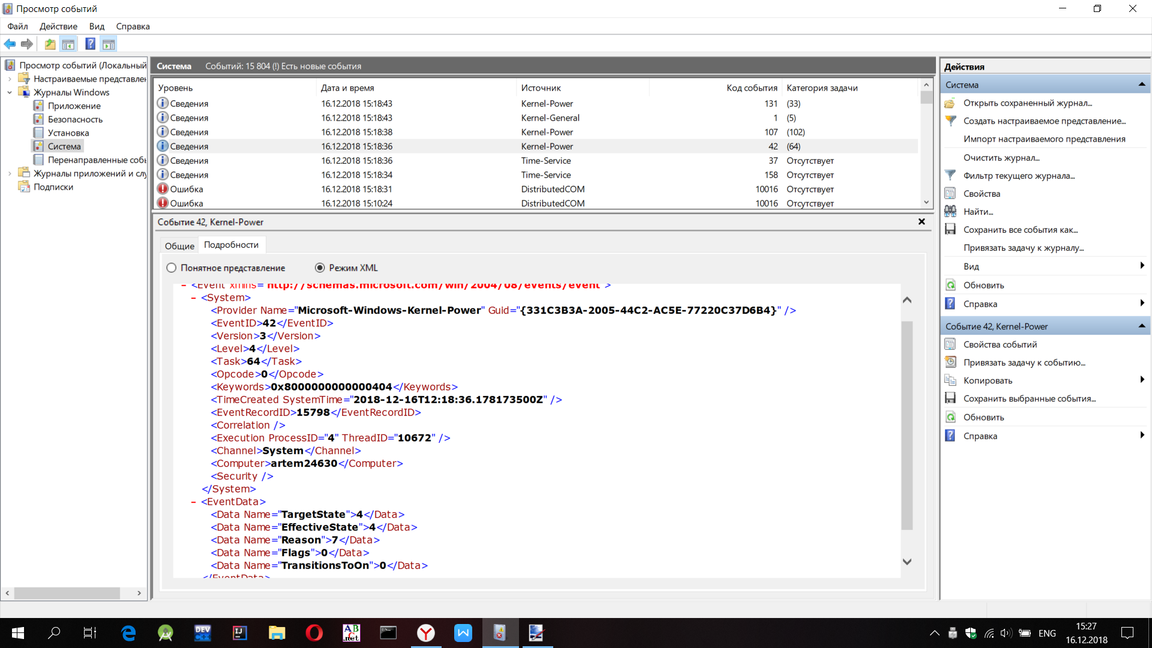
Task: Toggle the Action pane toolbar icon
Action: click(109, 44)
